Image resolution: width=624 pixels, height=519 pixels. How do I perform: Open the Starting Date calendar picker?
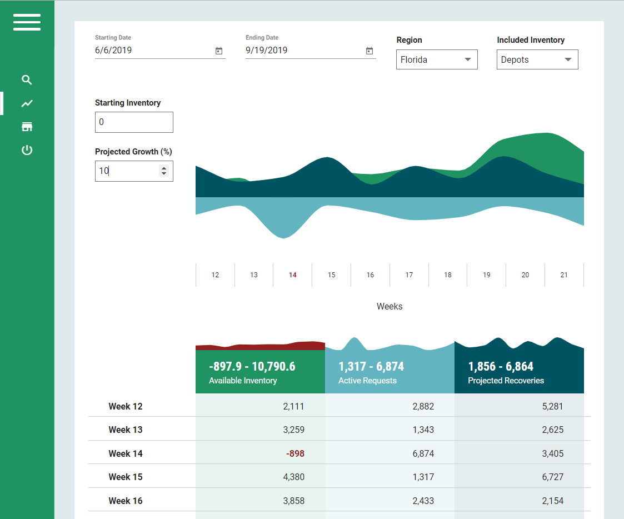point(219,51)
